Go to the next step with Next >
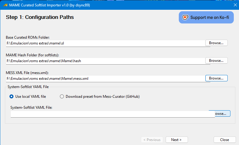This screenshot has width=239, height=145. pyautogui.click(x=177, y=140)
